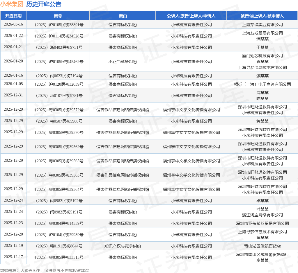The image size is (298, 273).
Task: Select case number 粤0507民初5988号
Action: pyautogui.click(x=59, y=121)
